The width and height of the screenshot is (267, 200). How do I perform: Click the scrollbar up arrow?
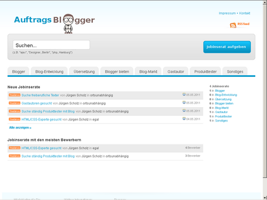(x=265, y=2)
